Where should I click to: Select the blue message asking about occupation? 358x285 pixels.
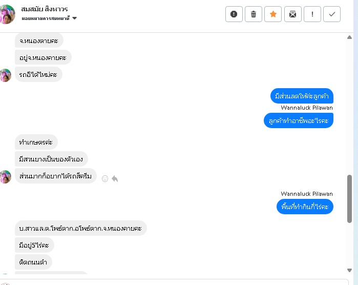tap(299, 120)
